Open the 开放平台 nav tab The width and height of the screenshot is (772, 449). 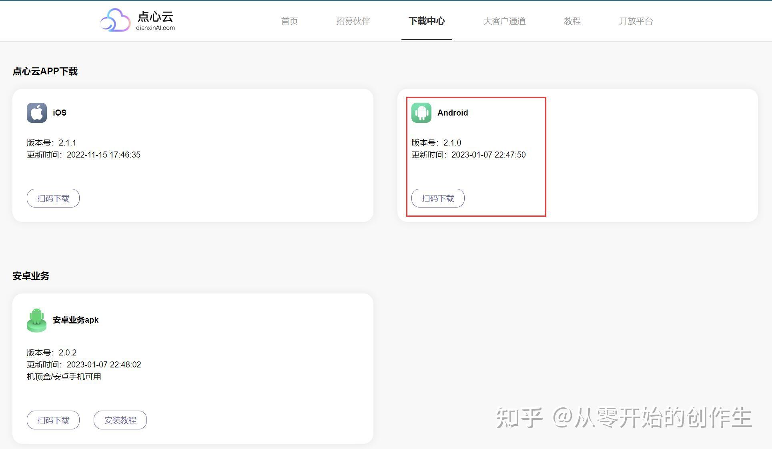[636, 21]
